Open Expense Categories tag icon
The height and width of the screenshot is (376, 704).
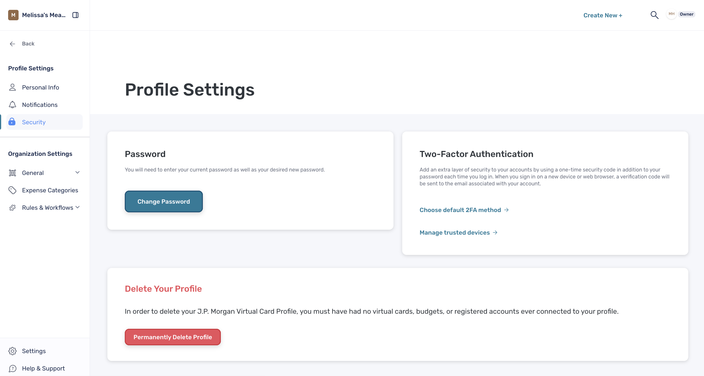click(12, 190)
